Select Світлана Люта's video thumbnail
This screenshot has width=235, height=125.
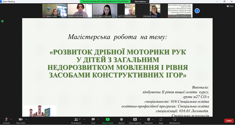[x=155, y=11]
